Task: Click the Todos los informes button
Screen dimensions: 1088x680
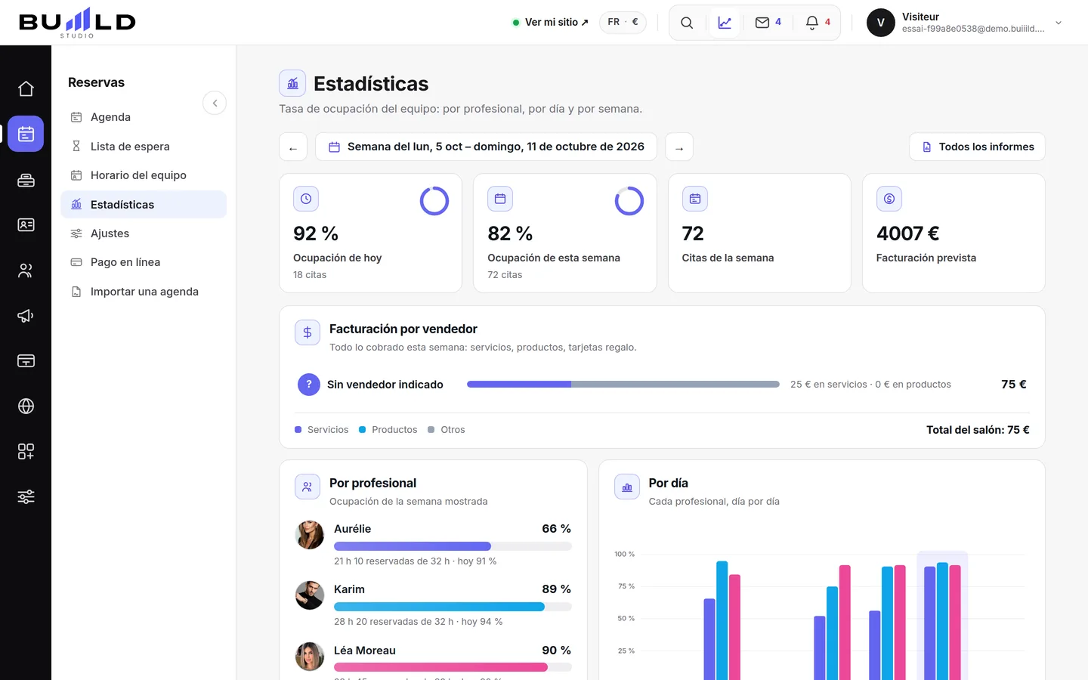Action: point(977,147)
